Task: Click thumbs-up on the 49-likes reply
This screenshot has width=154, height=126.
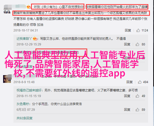Action: coord(137,96)
